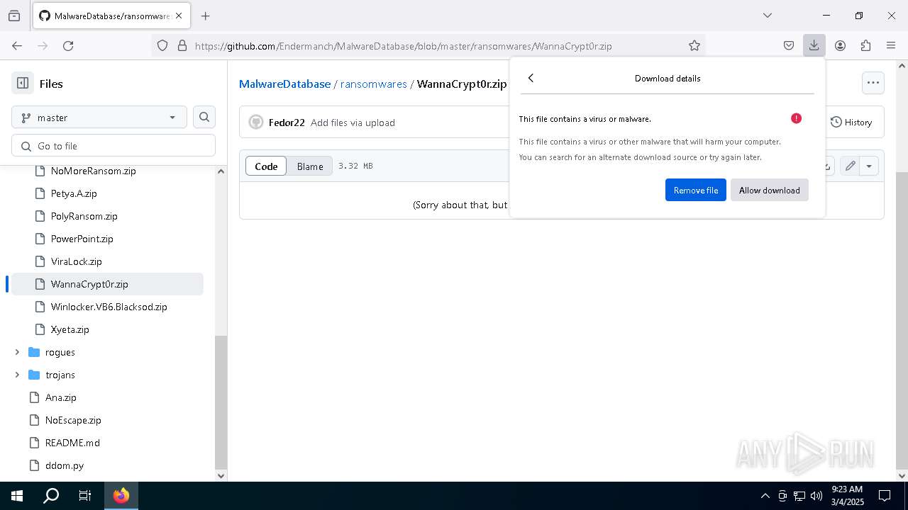The width and height of the screenshot is (908, 510).
Task: Click Firefox taskbar icon
Action: click(x=121, y=496)
